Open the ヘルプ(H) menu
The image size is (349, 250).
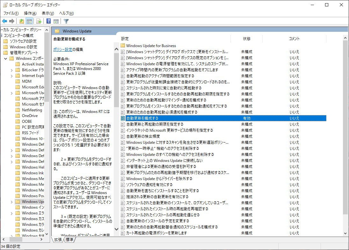point(67,13)
